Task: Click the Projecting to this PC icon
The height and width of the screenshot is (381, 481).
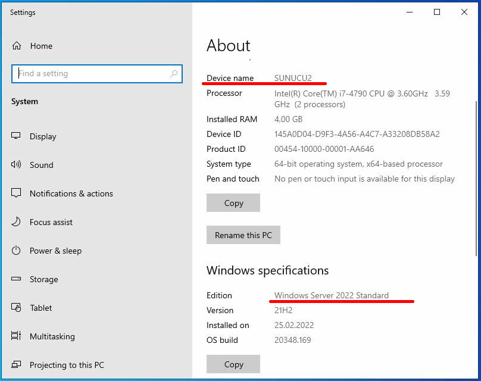Action: (x=16, y=364)
